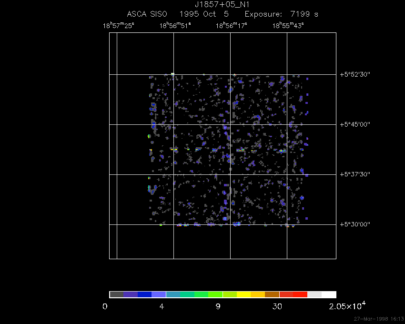Select the dark blue colorbar segment
405x324 pixels.
click(x=144, y=294)
